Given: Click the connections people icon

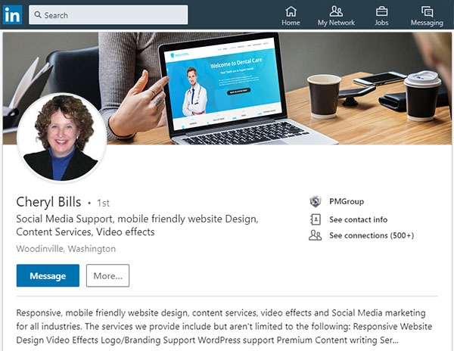Looking at the screenshot, I should (315, 235).
